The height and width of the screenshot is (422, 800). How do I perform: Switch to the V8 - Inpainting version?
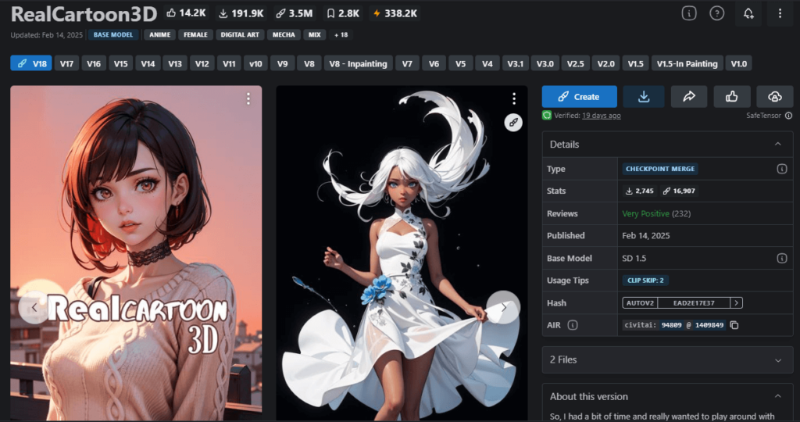pos(358,63)
